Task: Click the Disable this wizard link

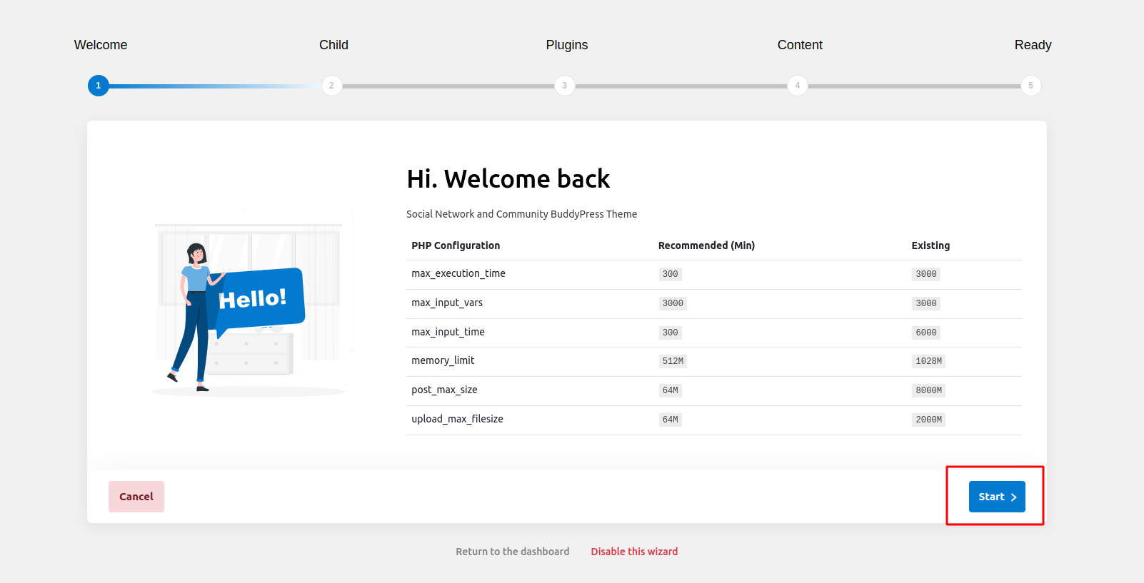Action: (634, 552)
